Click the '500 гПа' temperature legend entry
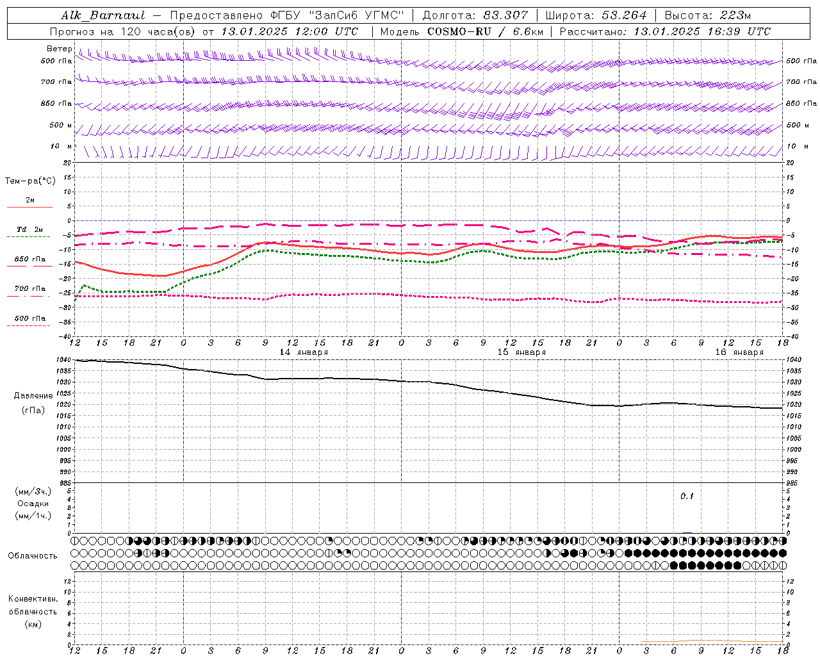Screen dimensions: 820x656 (x=30, y=318)
